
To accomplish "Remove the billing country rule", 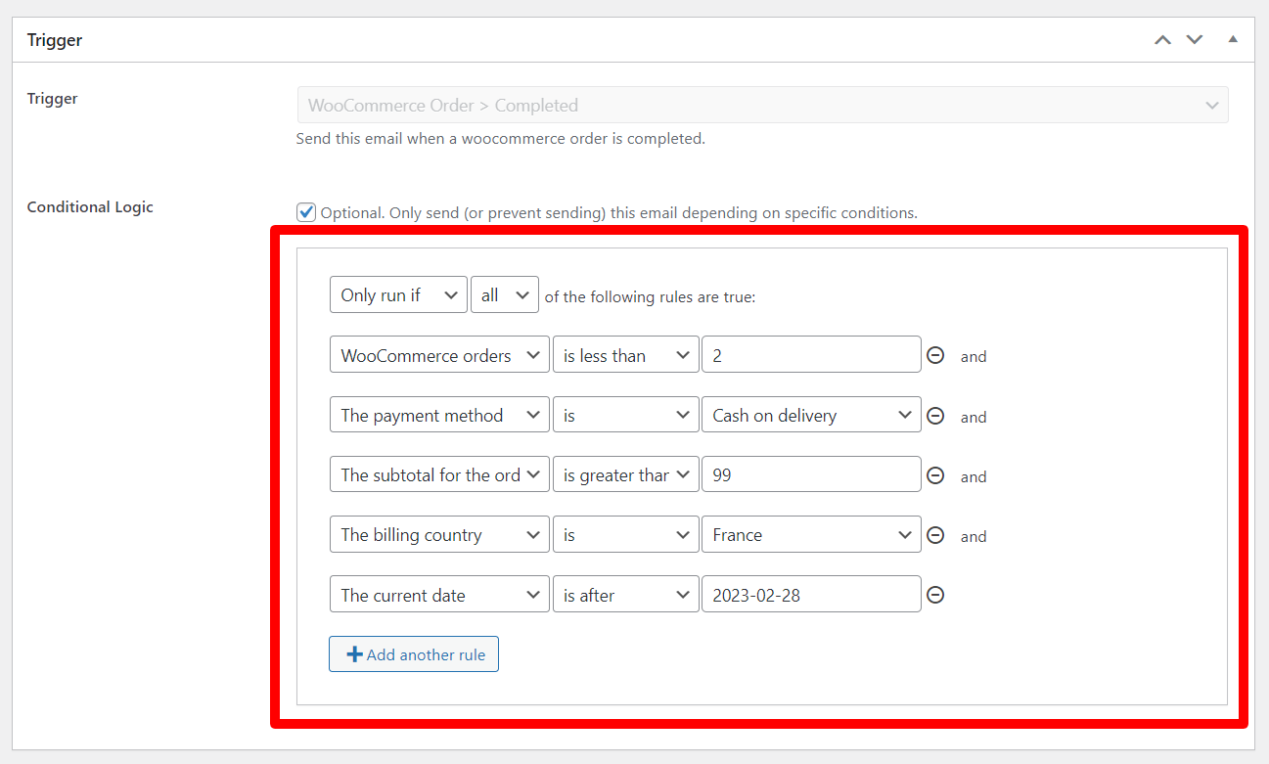I will 935,534.
